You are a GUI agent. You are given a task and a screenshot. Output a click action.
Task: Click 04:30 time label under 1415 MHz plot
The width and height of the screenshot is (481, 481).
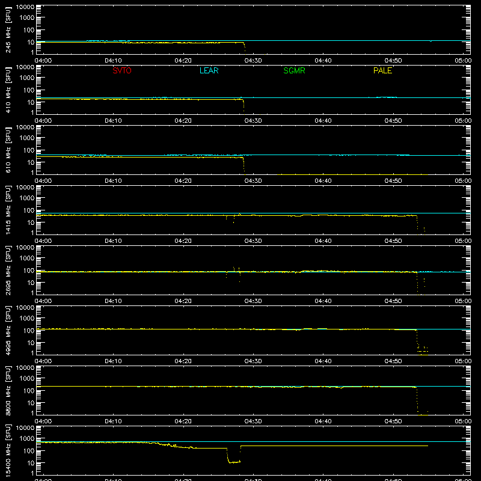click(253, 241)
